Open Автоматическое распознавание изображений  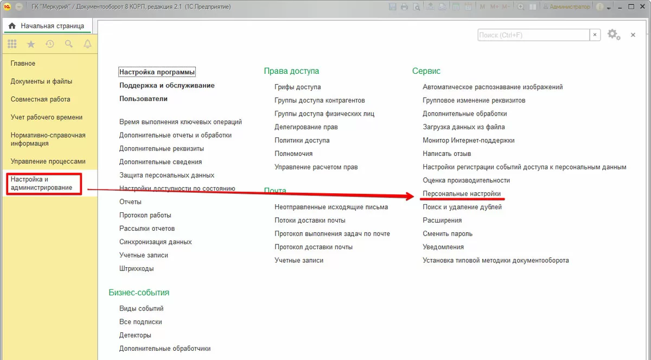tap(493, 87)
